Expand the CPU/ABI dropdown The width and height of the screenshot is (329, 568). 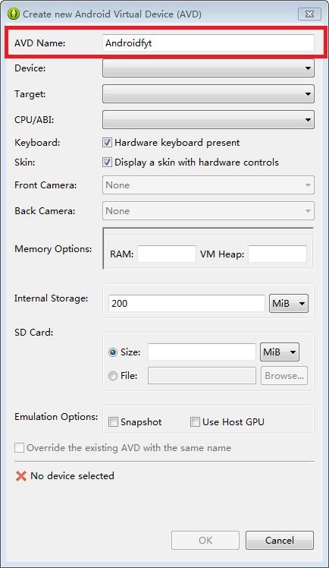tap(208, 119)
